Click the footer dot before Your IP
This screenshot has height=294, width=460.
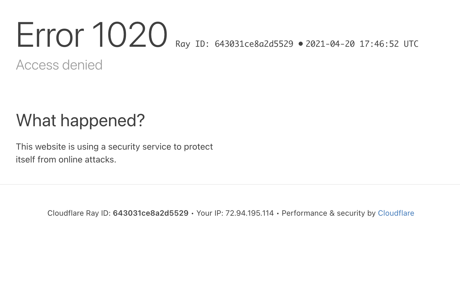point(192,214)
